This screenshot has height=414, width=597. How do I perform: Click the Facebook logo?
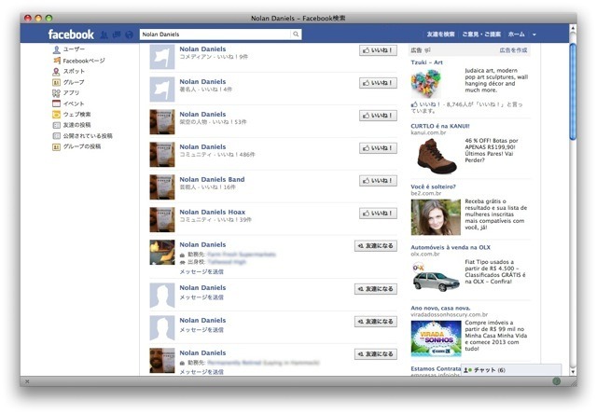pos(71,34)
